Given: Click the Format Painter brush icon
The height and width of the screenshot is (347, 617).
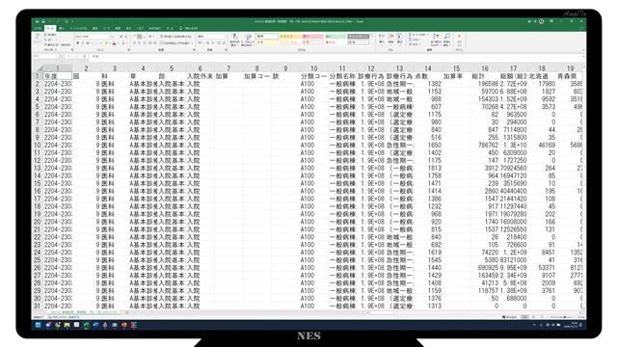Looking at the screenshot, I should click(x=45, y=45).
